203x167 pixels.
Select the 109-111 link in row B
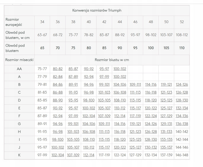pyautogui.click(x=135, y=85)
